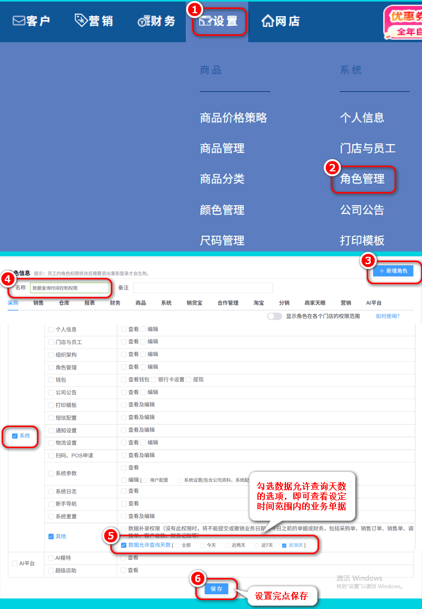Image resolution: width=422 pixels, height=609 pixels.
Task: Open 门店与员工 in the settings menu
Action: coord(368,149)
